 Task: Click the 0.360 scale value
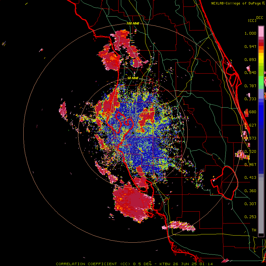pos(250,191)
